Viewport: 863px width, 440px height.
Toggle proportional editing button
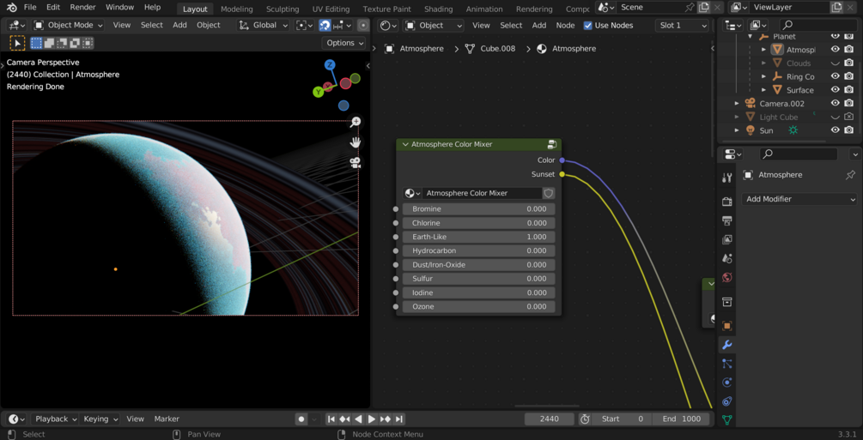pyautogui.click(x=362, y=25)
